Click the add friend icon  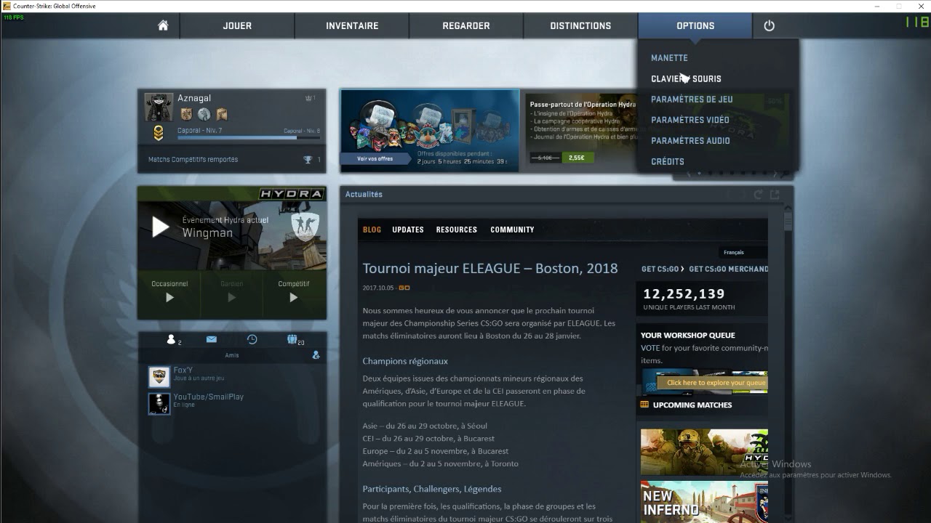tap(316, 355)
